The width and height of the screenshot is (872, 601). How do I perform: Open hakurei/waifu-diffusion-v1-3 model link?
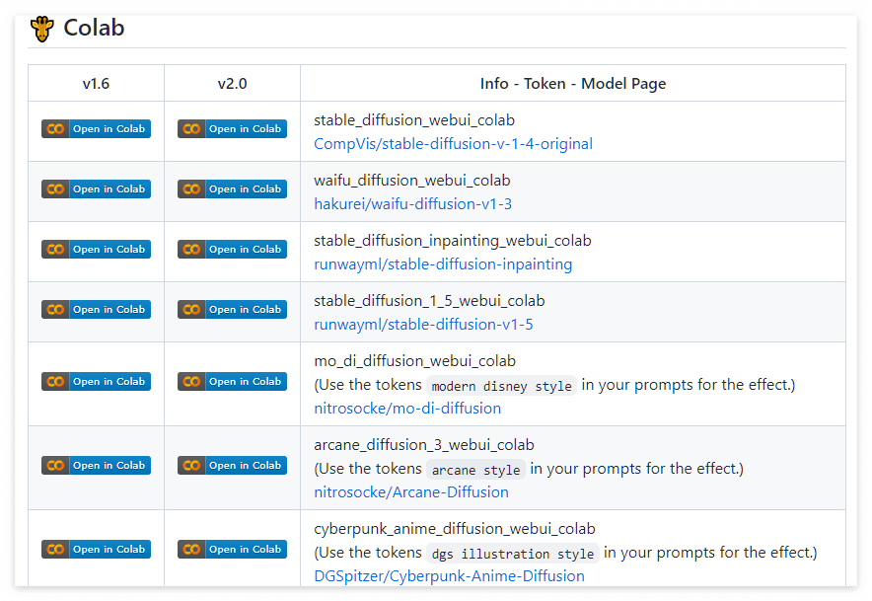(x=412, y=204)
